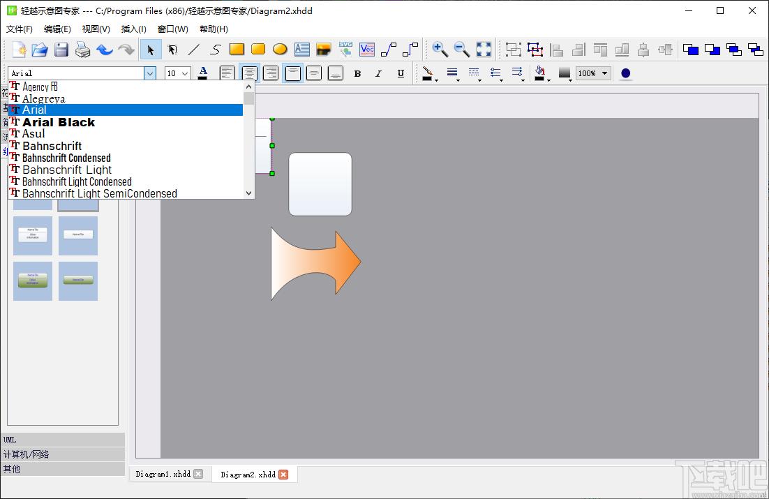
Task: Create a new diagram document
Action: (x=19, y=50)
